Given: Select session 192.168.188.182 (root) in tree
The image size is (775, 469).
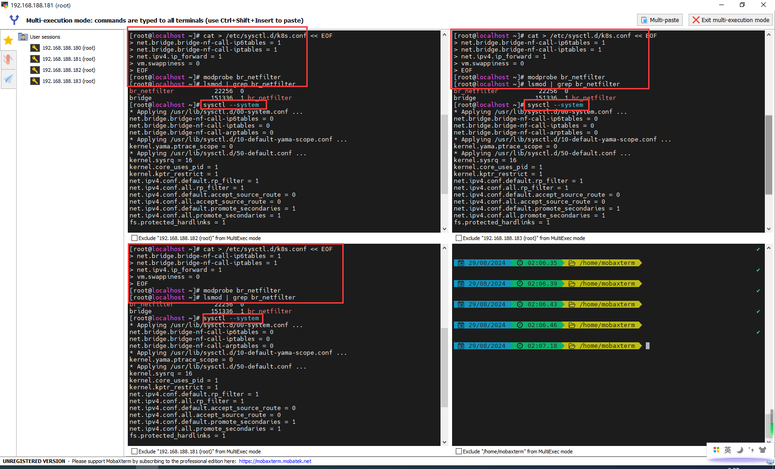Looking at the screenshot, I should point(69,70).
